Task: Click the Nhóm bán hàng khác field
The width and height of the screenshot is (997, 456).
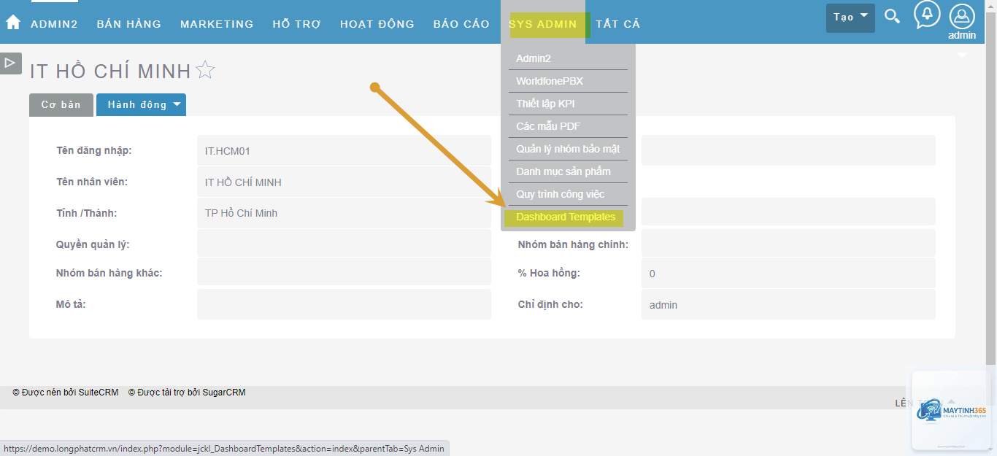Action: tap(344, 273)
